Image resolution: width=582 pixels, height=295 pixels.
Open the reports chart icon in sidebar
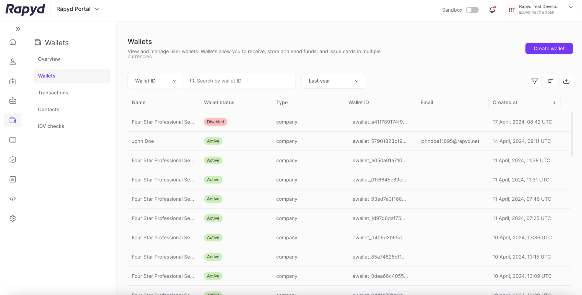click(13, 179)
